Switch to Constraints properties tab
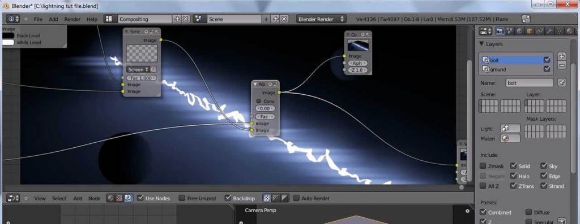This screenshot has width=580, height=224. point(540,32)
